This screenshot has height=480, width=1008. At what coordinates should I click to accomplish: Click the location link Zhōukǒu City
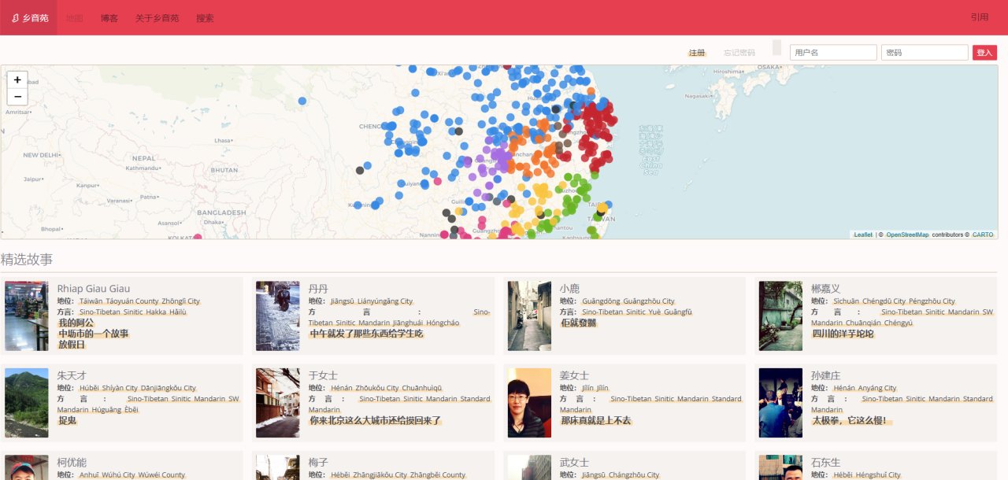[x=378, y=388]
